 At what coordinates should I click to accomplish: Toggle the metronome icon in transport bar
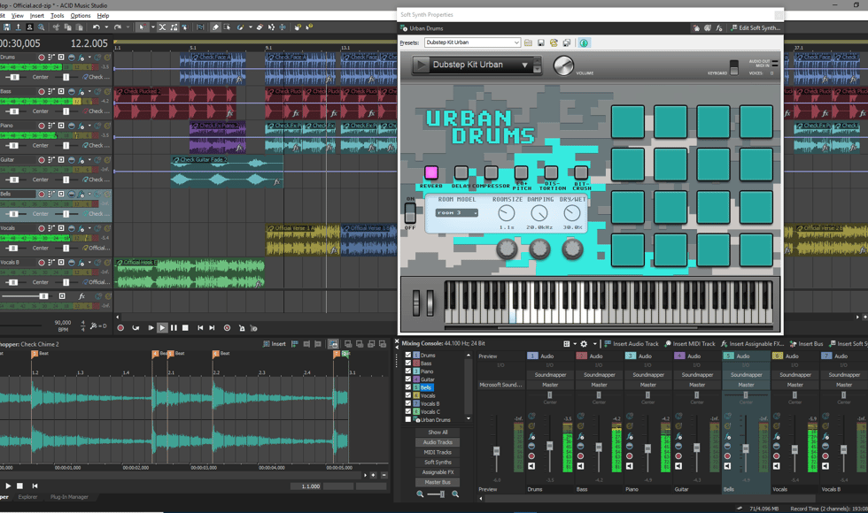tap(242, 328)
